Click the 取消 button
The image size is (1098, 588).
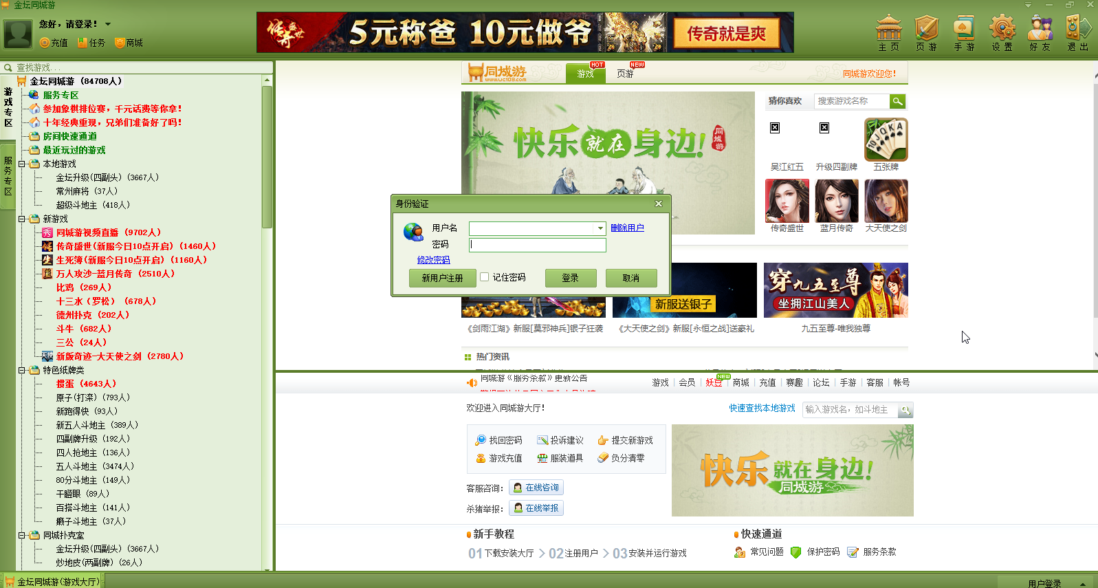point(631,278)
